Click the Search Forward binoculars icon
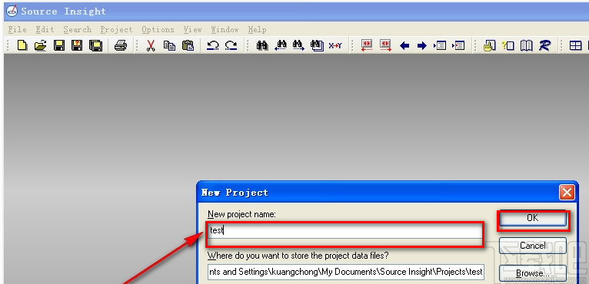This screenshot has width=589, height=284. coord(298,46)
